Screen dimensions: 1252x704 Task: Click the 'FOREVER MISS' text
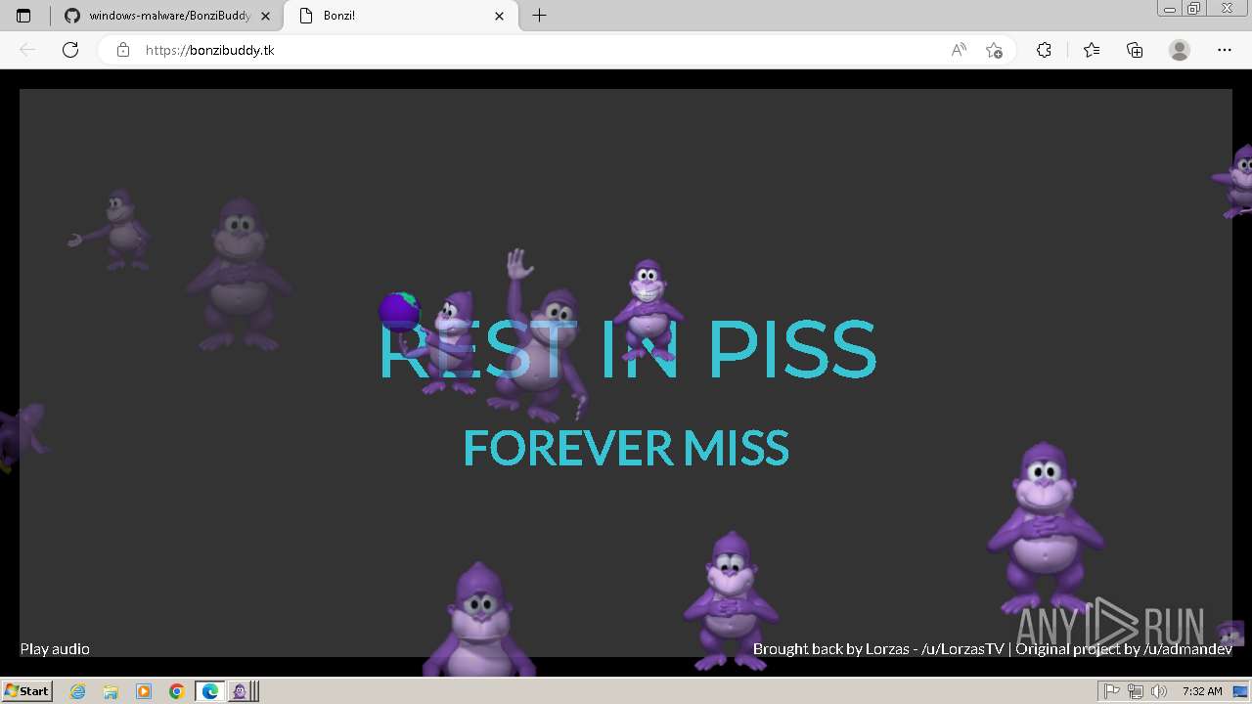click(x=626, y=449)
